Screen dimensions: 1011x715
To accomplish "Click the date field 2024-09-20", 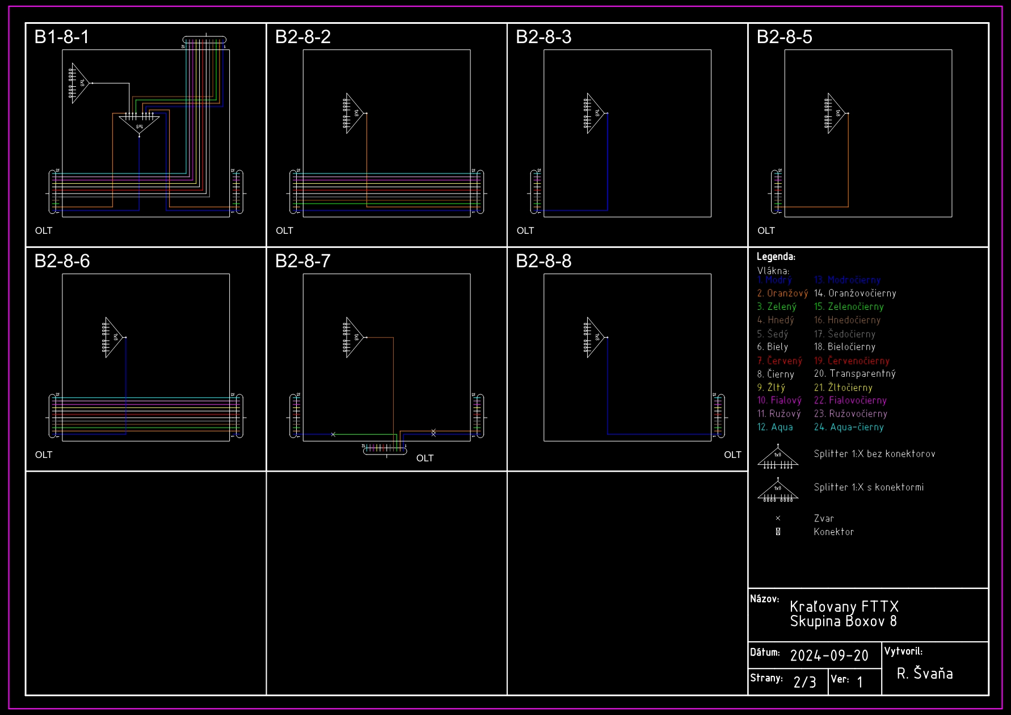I will (829, 656).
